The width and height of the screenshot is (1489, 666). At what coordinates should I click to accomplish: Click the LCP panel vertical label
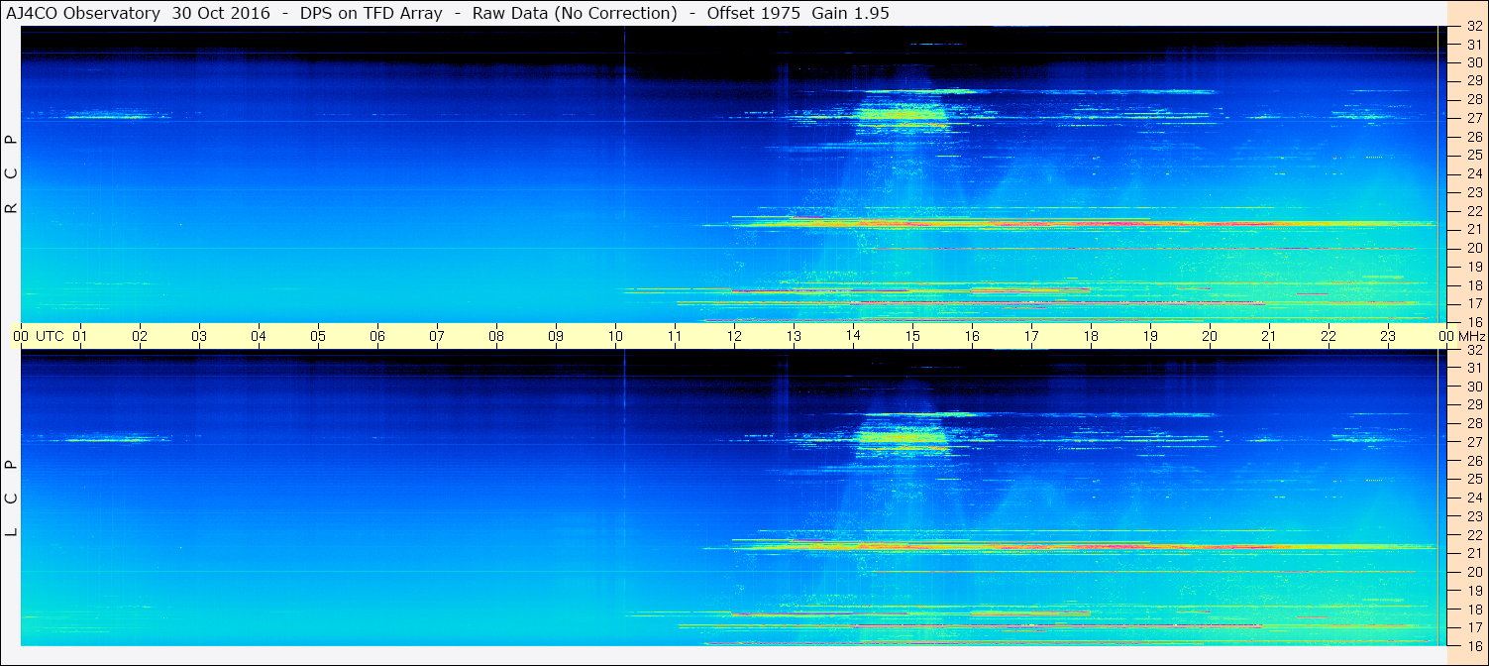(11, 498)
